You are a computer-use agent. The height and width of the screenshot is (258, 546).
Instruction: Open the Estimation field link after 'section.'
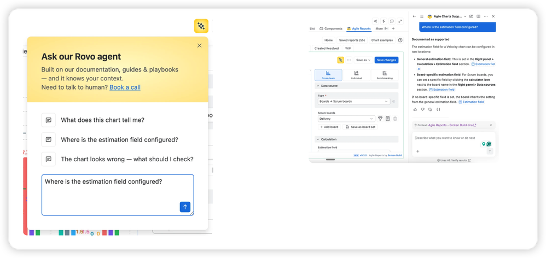coord(442,89)
